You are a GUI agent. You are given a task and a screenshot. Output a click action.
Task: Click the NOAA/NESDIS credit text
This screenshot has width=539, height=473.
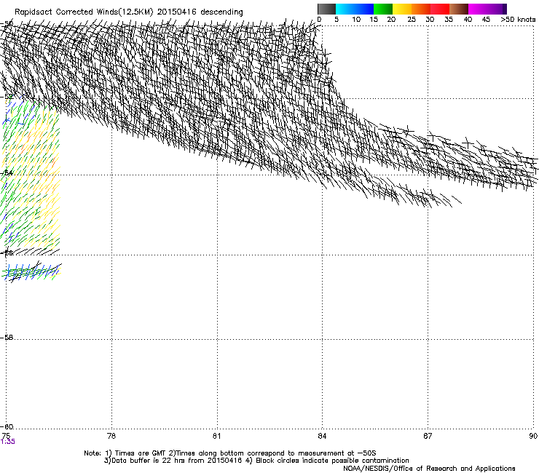click(429, 468)
